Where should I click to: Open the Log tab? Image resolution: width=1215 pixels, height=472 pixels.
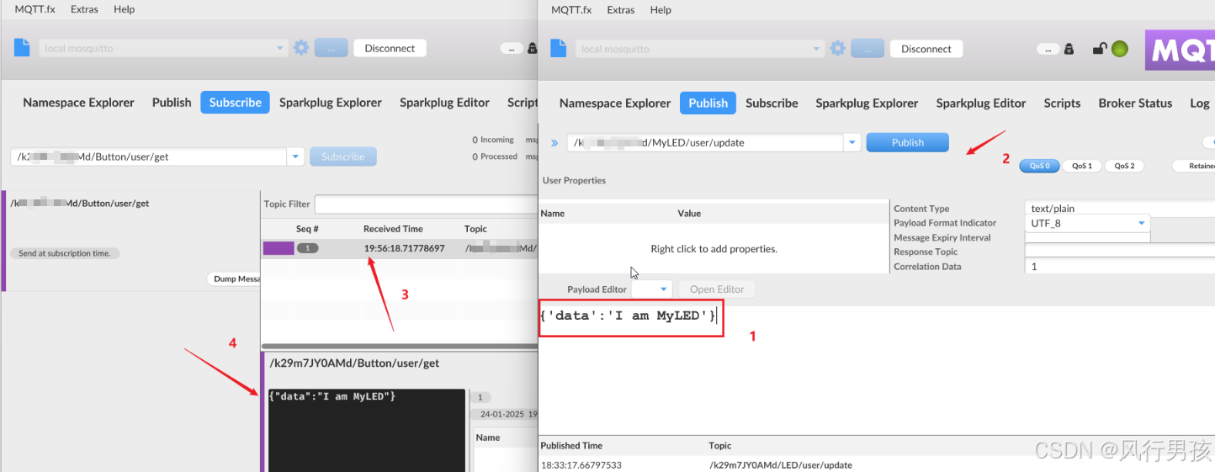pos(1199,103)
